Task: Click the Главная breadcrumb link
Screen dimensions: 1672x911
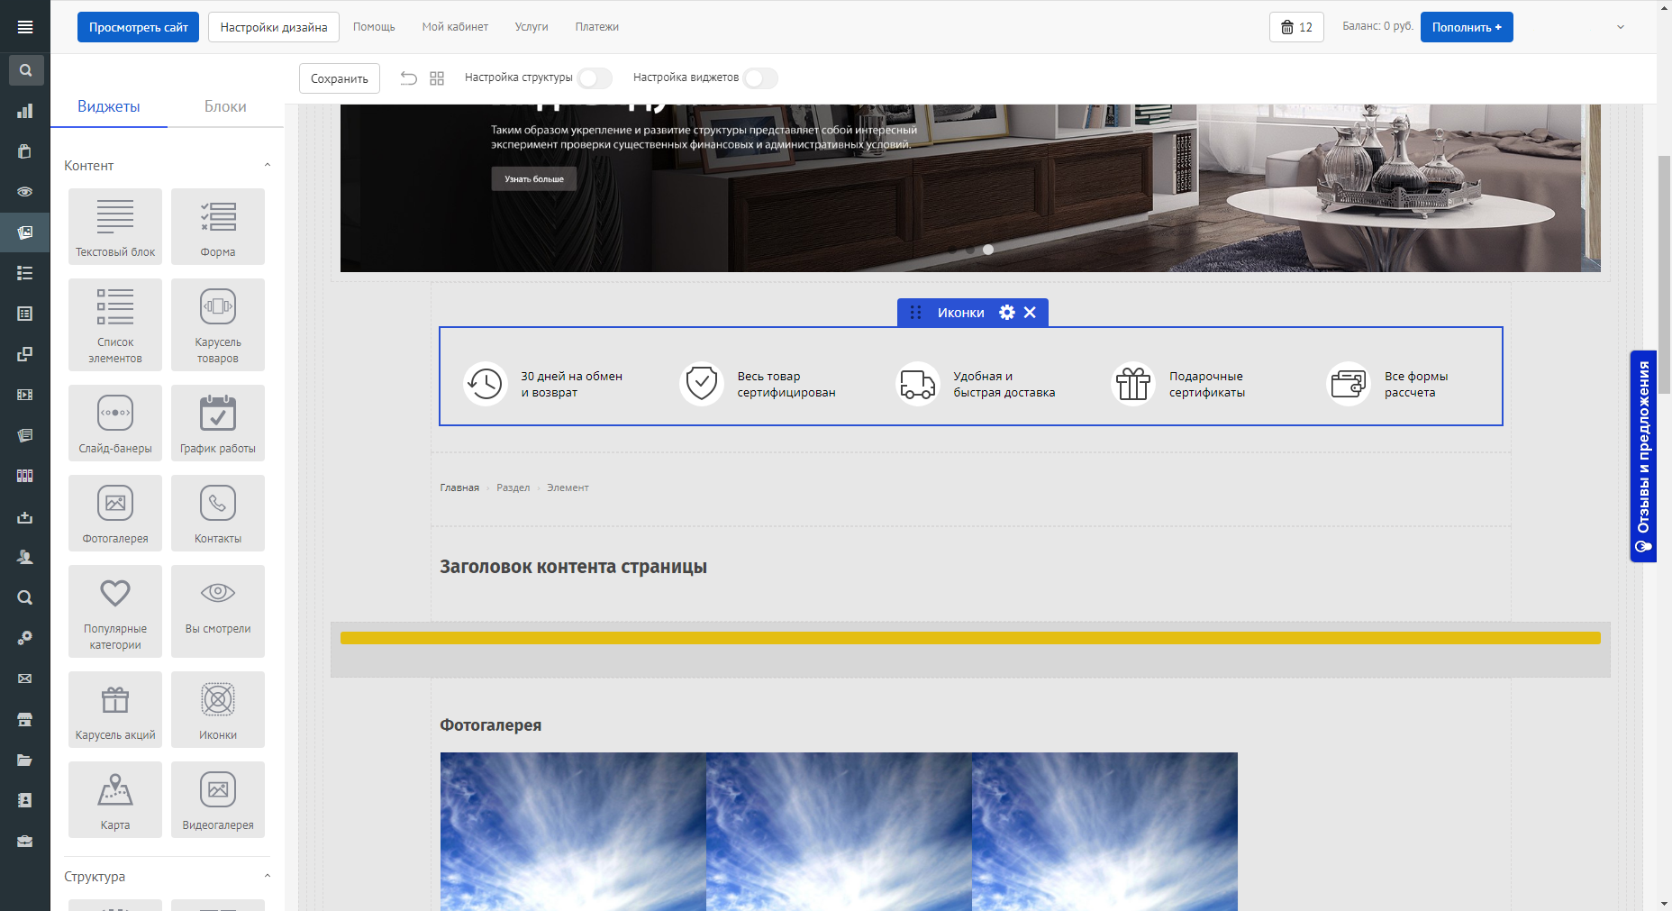Action: coord(459,487)
